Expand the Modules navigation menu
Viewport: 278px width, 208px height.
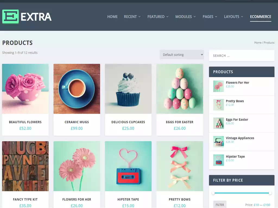point(185,17)
